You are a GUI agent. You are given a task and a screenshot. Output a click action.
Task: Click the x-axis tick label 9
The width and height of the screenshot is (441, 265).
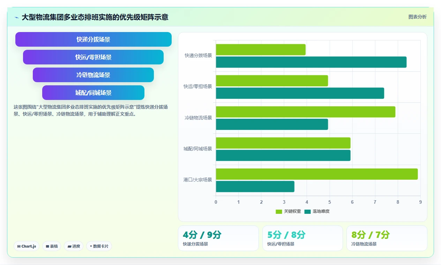[x=420, y=202]
